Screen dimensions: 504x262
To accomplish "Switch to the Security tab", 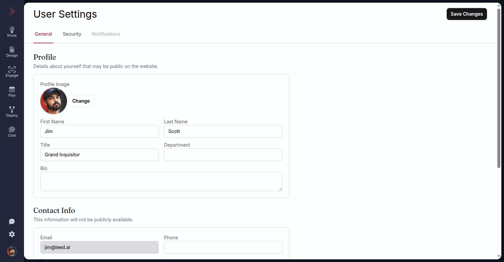I will [72, 34].
